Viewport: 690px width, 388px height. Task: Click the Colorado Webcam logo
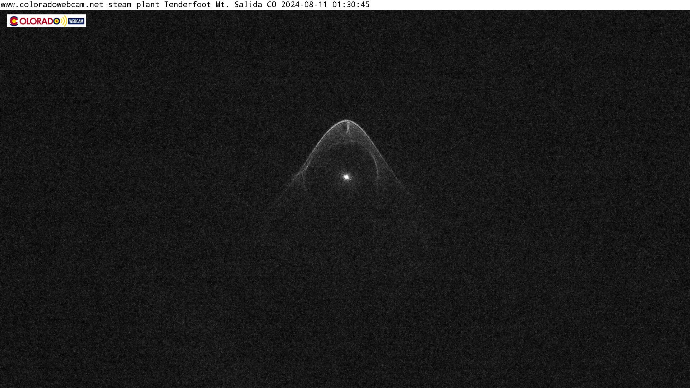tap(47, 21)
